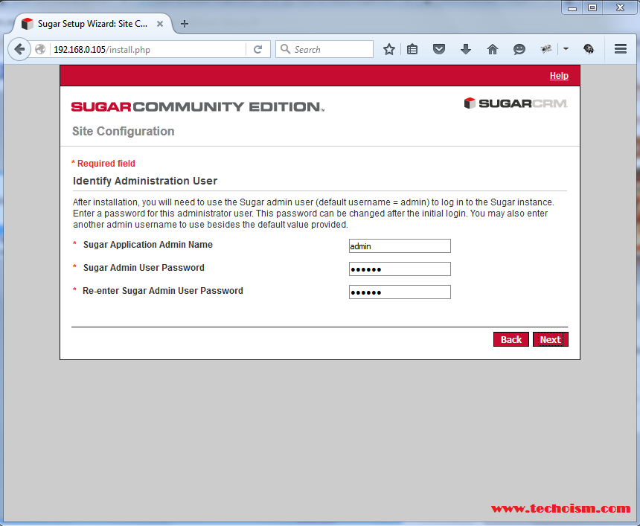Click the Sugar Application Admin Name field

click(400, 246)
